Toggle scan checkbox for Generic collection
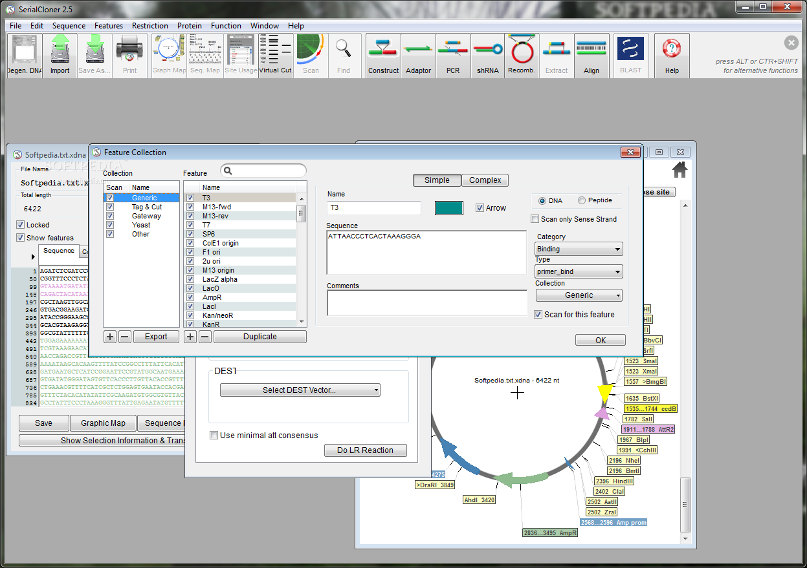This screenshot has height=568, width=807. pos(110,198)
